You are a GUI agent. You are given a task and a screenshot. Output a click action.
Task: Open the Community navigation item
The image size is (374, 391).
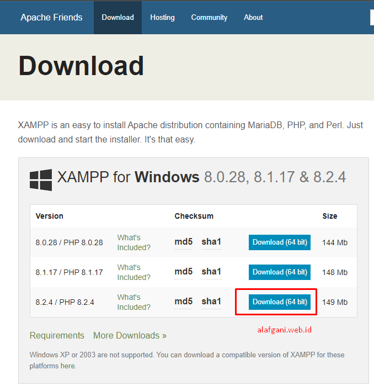click(209, 18)
